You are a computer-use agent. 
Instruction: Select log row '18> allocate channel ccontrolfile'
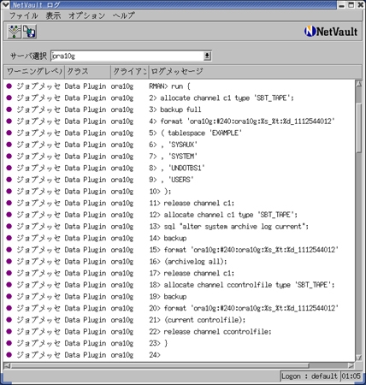click(x=180, y=285)
